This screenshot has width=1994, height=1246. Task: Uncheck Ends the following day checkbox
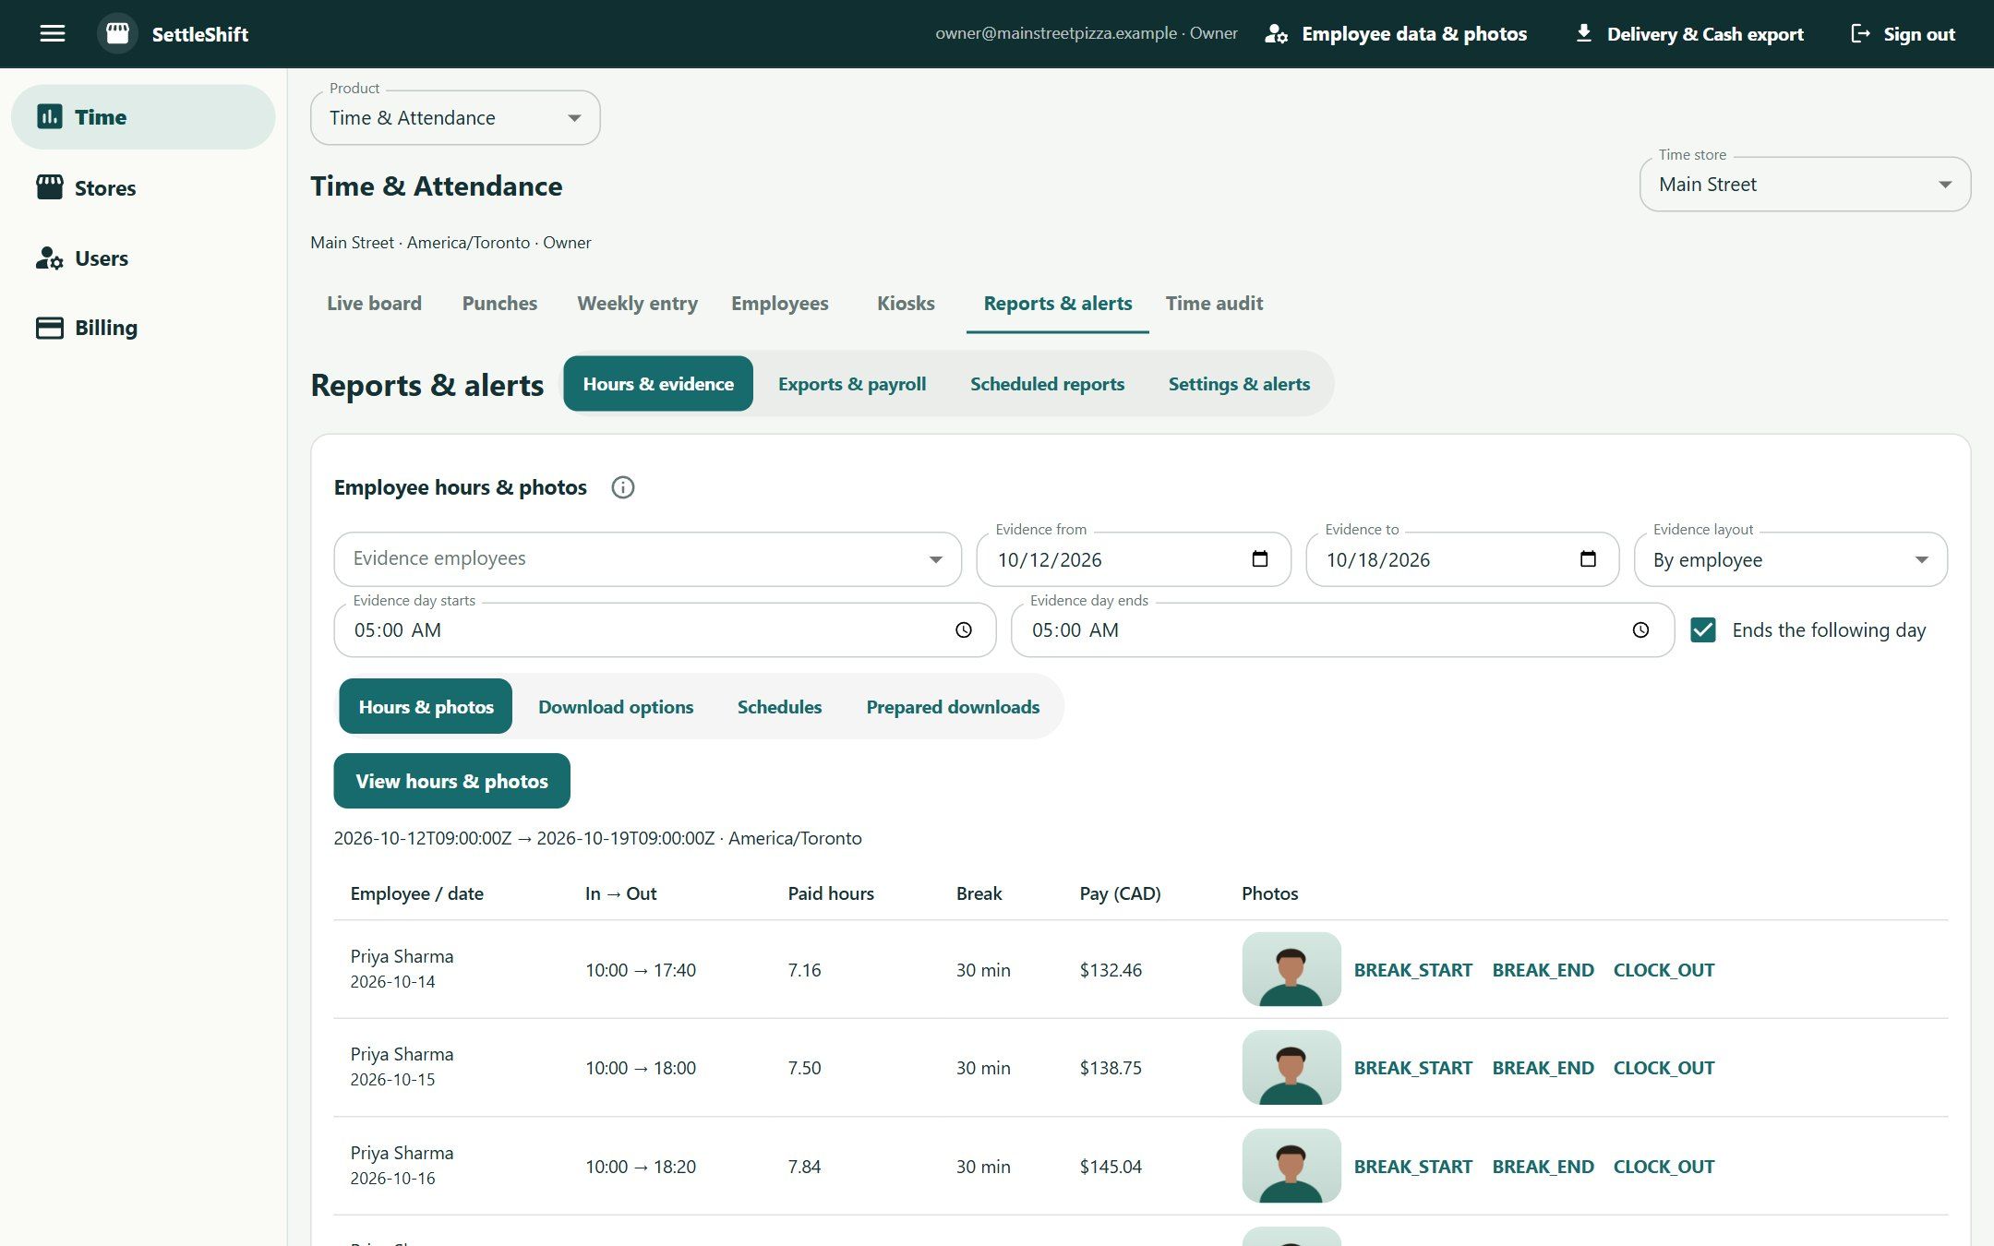coord(1702,629)
